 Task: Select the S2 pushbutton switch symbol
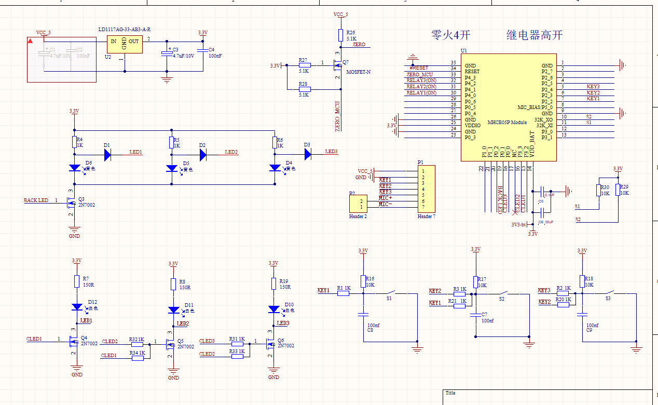coord(502,293)
